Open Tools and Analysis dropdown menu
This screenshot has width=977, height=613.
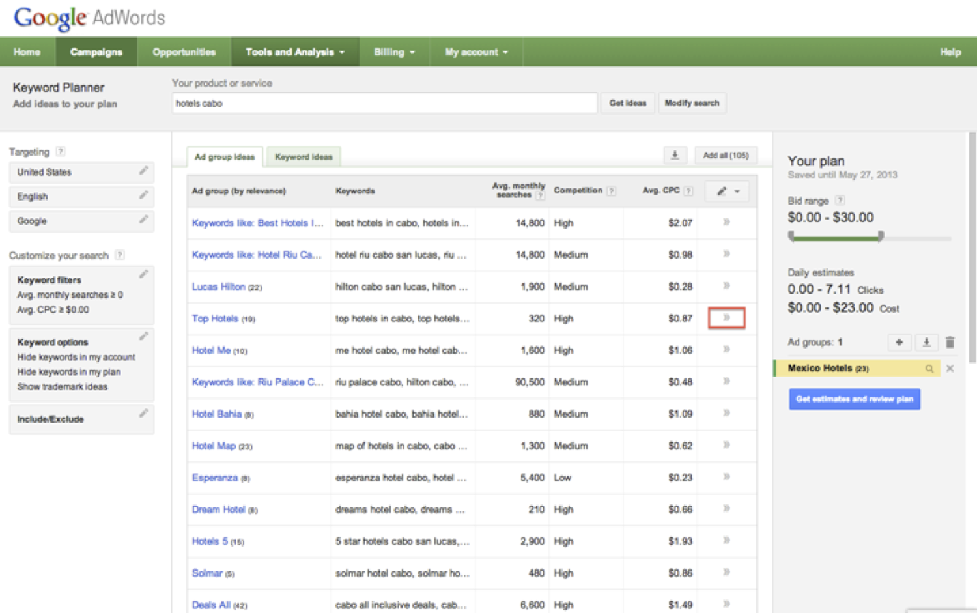294,52
